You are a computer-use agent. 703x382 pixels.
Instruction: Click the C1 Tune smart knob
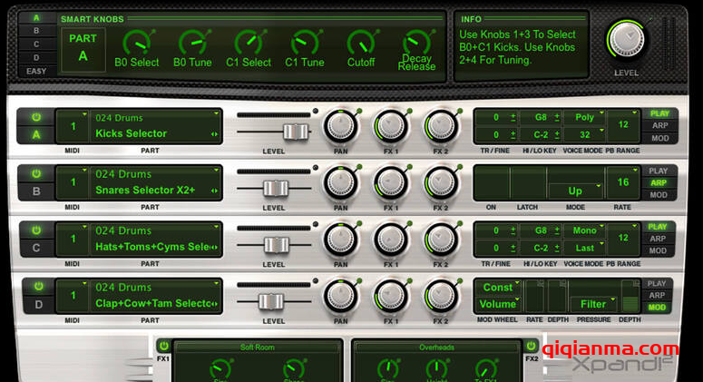point(305,44)
